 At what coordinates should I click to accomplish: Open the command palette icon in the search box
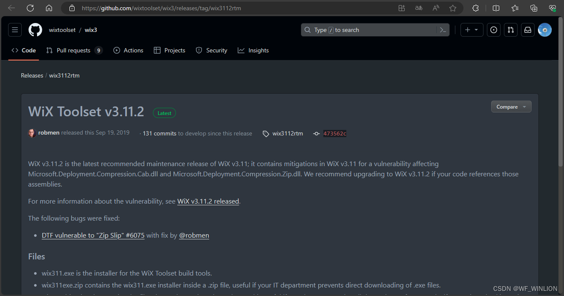443,30
